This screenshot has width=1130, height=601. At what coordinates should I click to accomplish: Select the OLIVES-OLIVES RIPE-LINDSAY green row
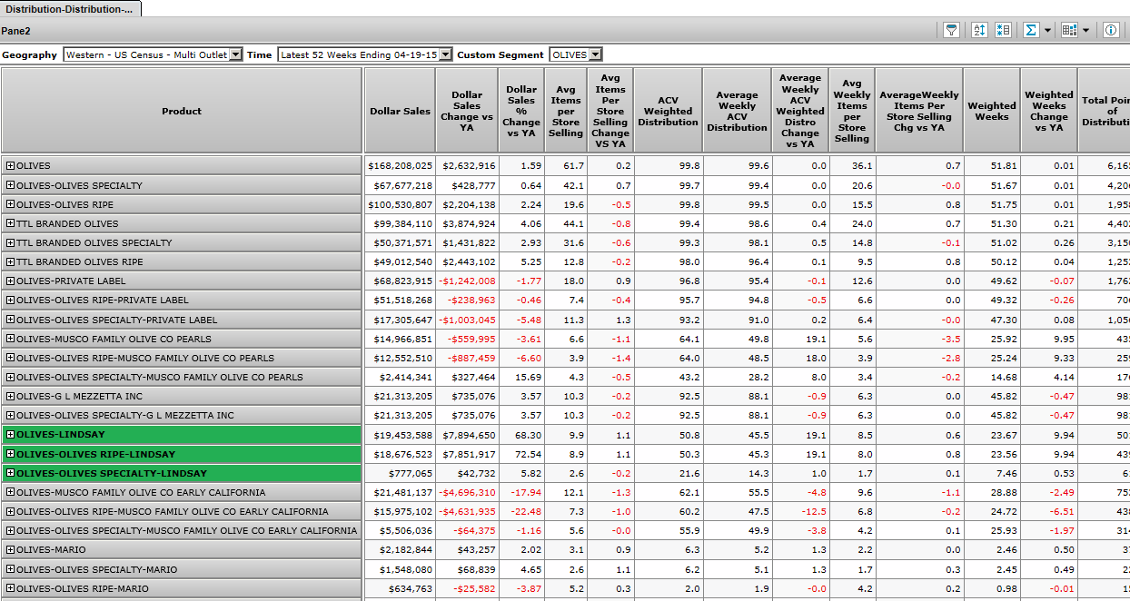click(x=95, y=454)
